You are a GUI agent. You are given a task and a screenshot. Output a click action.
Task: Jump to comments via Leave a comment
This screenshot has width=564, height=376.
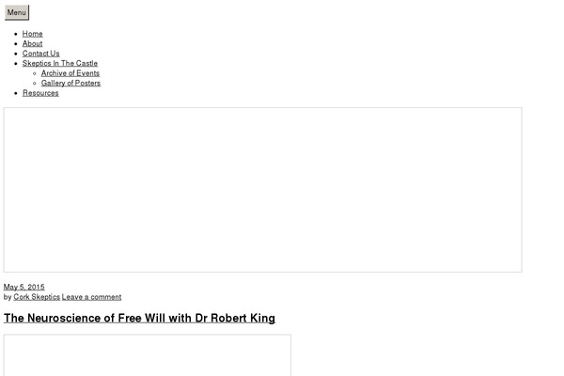point(91,297)
